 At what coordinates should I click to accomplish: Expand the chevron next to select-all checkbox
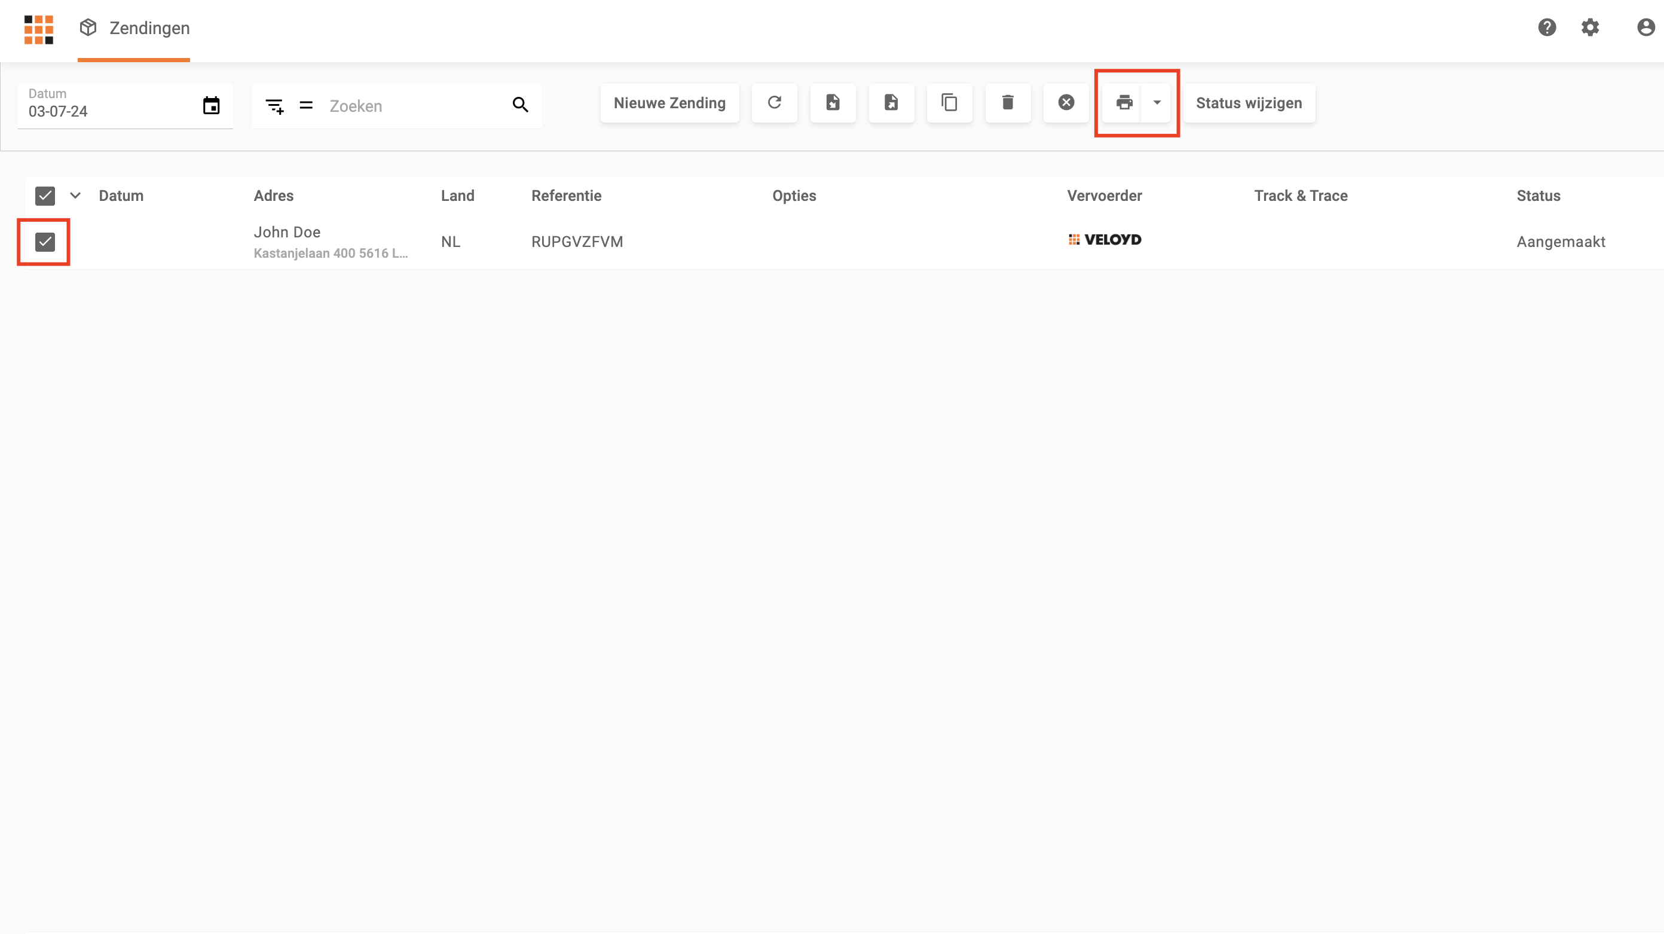click(75, 195)
